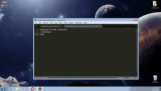This screenshot has width=161, height=91.
Task: Open volume speaker icon in tray
Action: click(149, 89)
